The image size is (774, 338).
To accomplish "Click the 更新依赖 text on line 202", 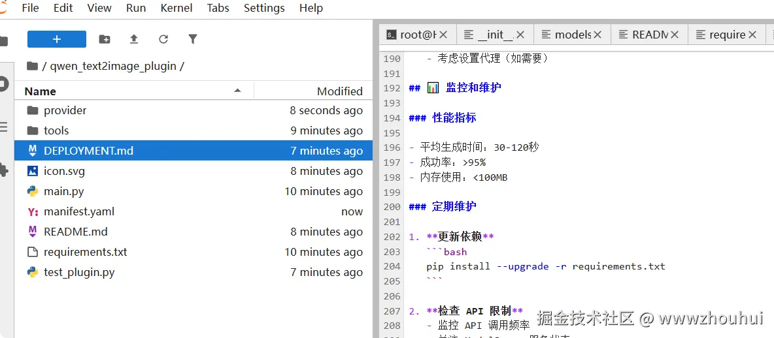I will [x=460, y=237].
